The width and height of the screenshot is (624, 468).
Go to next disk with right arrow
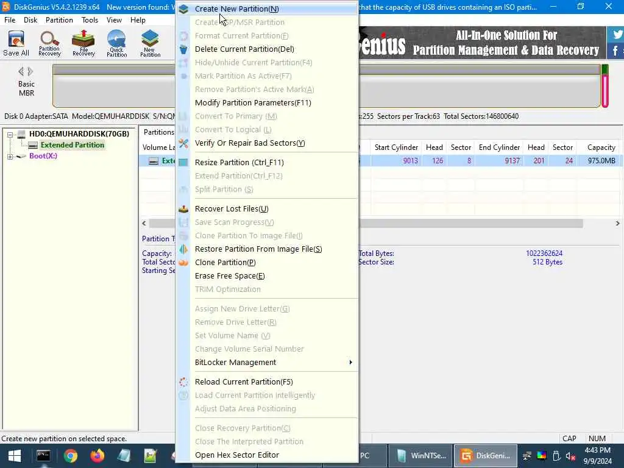(30, 72)
